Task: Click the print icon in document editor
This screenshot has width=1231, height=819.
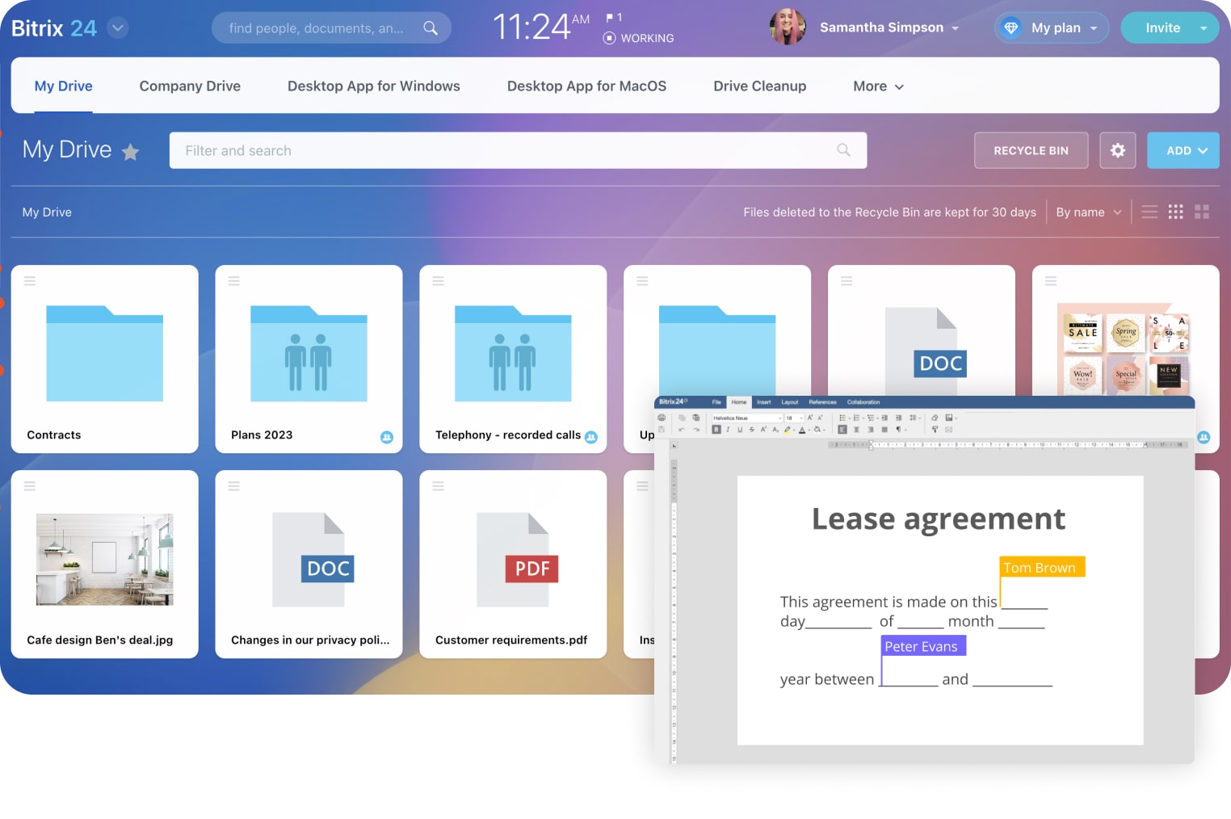Action: tap(662, 418)
